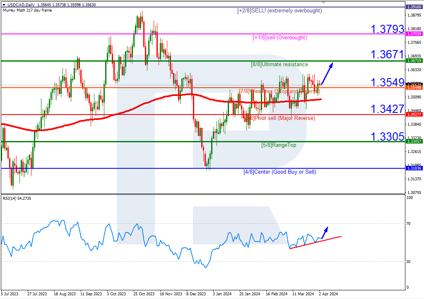Select the 11 Mar 2024 date label
The width and height of the screenshot is (424, 299).
click(x=303, y=294)
